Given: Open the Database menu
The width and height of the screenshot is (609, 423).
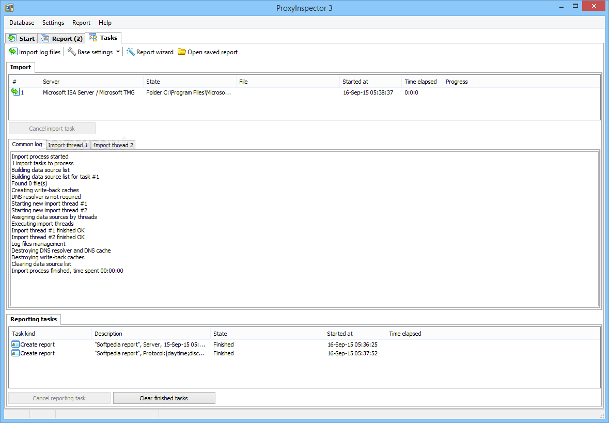Looking at the screenshot, I should click(x=22, y=23).
